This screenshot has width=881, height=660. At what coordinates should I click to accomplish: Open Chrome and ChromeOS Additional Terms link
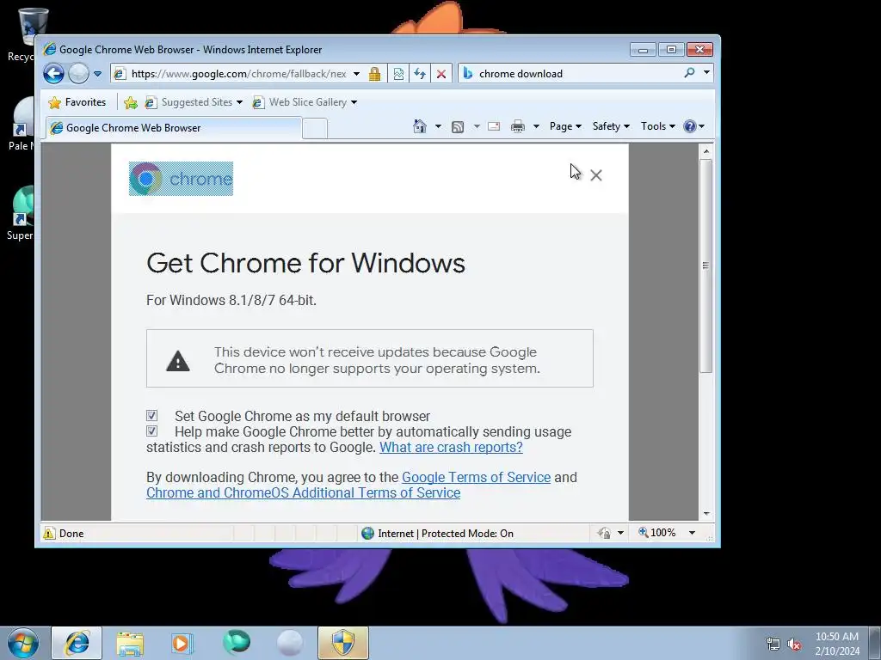tap(304, 492)
